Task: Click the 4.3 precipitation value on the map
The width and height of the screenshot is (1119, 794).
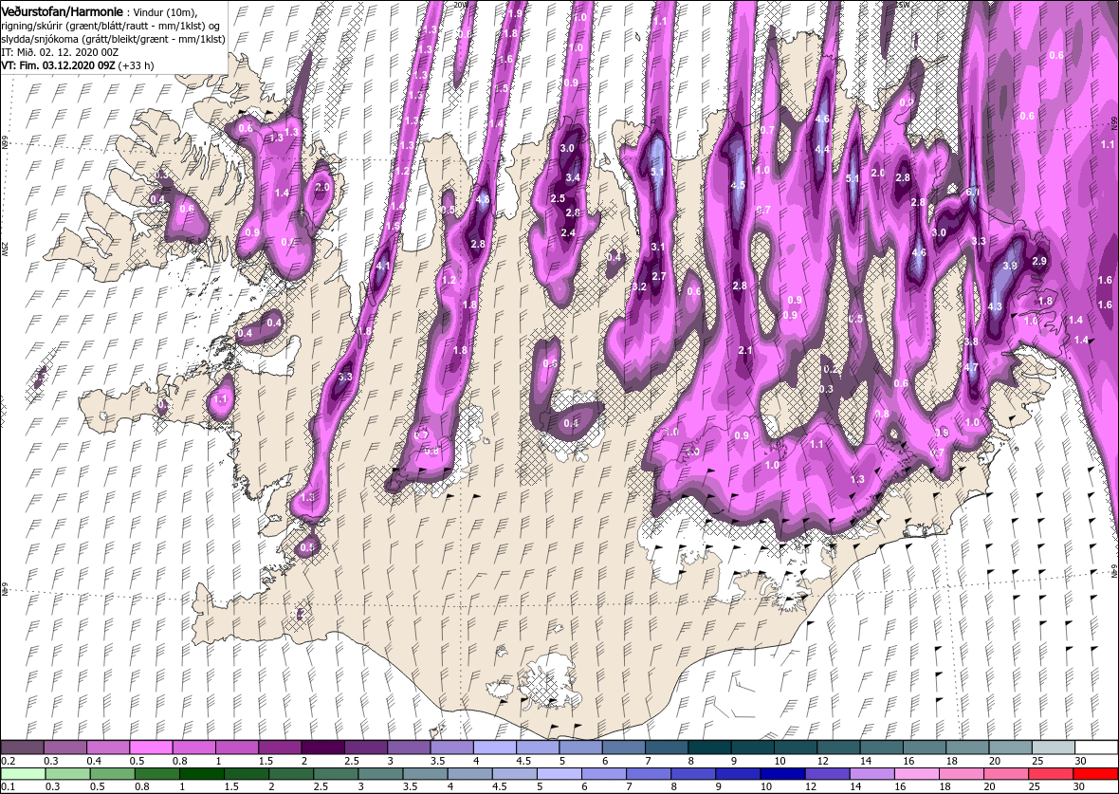Action: click(994, 306)
